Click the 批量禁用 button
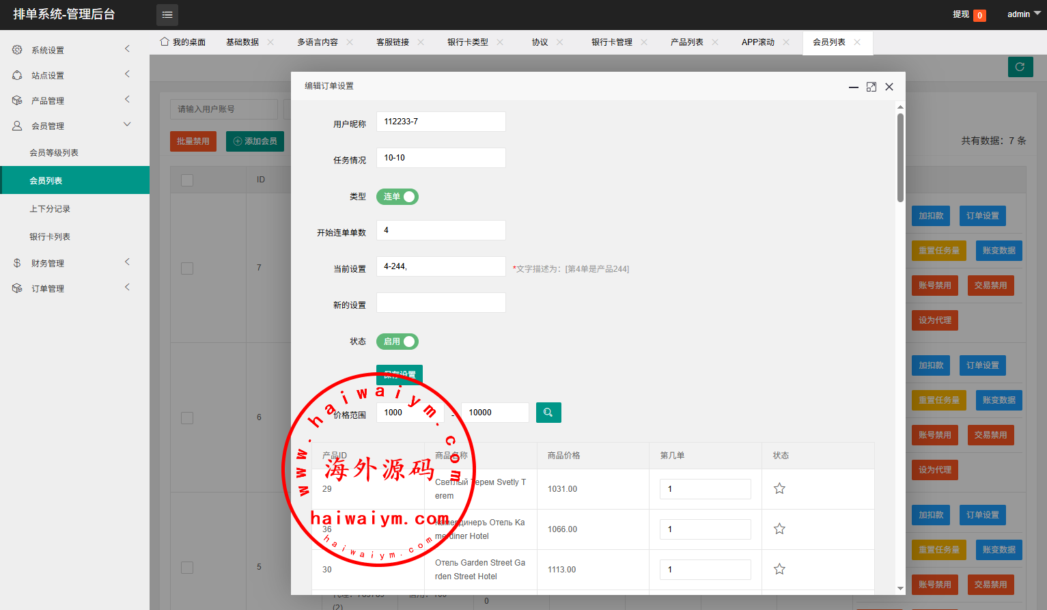 click(193, 141)
